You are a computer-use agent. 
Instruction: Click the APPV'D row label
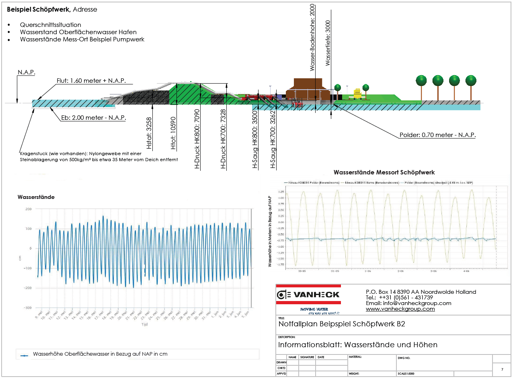click(281, 374)
